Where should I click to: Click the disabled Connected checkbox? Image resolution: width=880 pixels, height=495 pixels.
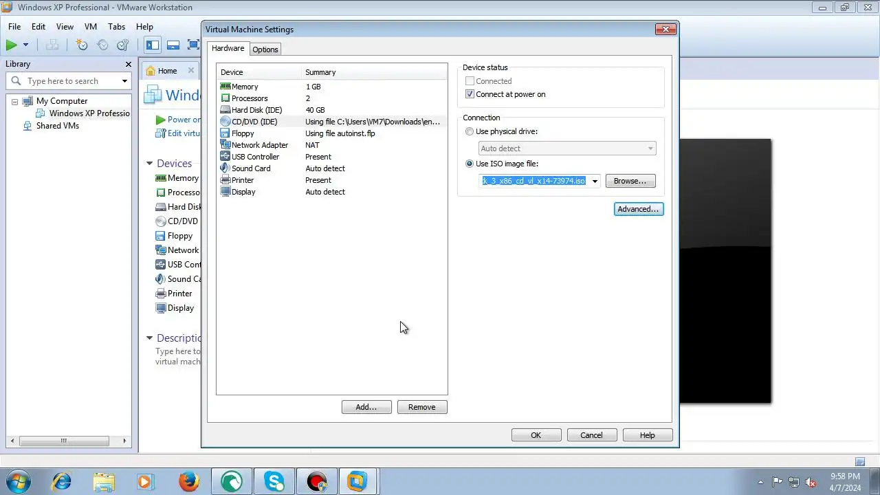tap(470, 81)
